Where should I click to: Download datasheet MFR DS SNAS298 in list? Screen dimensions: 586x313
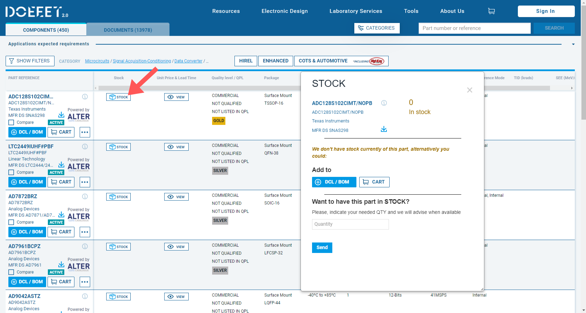click(x=61, y=115)
